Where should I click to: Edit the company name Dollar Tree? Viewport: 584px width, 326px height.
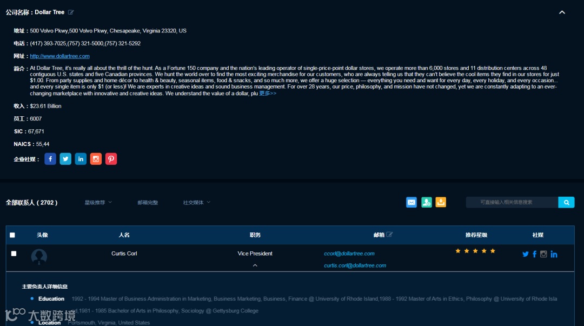click(x=71, y=12)
